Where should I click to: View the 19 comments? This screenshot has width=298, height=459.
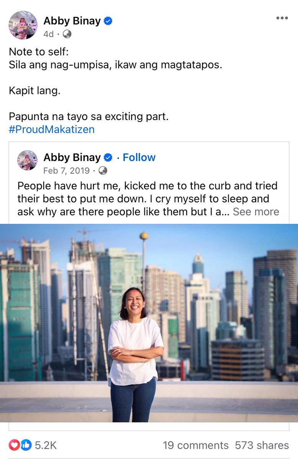pyautogui.click(x=196, y=445)
